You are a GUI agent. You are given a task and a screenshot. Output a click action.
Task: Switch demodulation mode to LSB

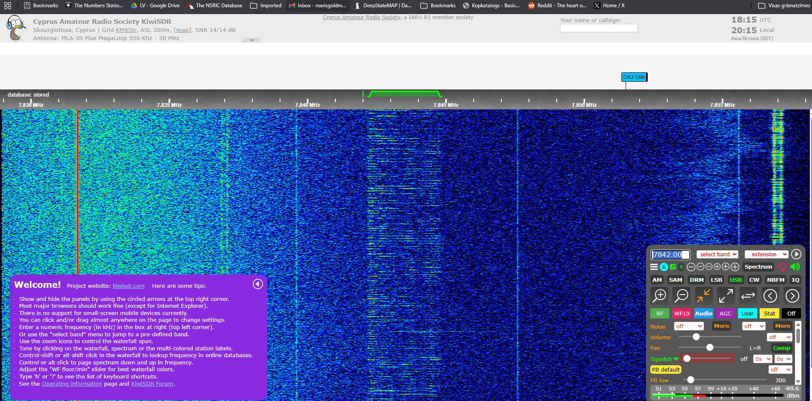point(716,280)
